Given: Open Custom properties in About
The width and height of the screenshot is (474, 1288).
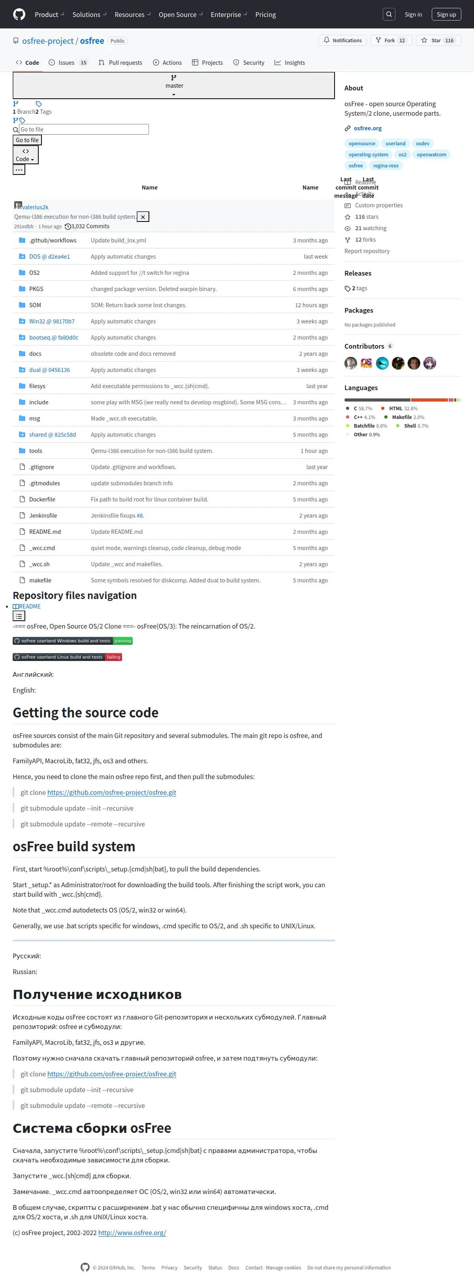Looking at the screenshot, I should tap(378, 205).
